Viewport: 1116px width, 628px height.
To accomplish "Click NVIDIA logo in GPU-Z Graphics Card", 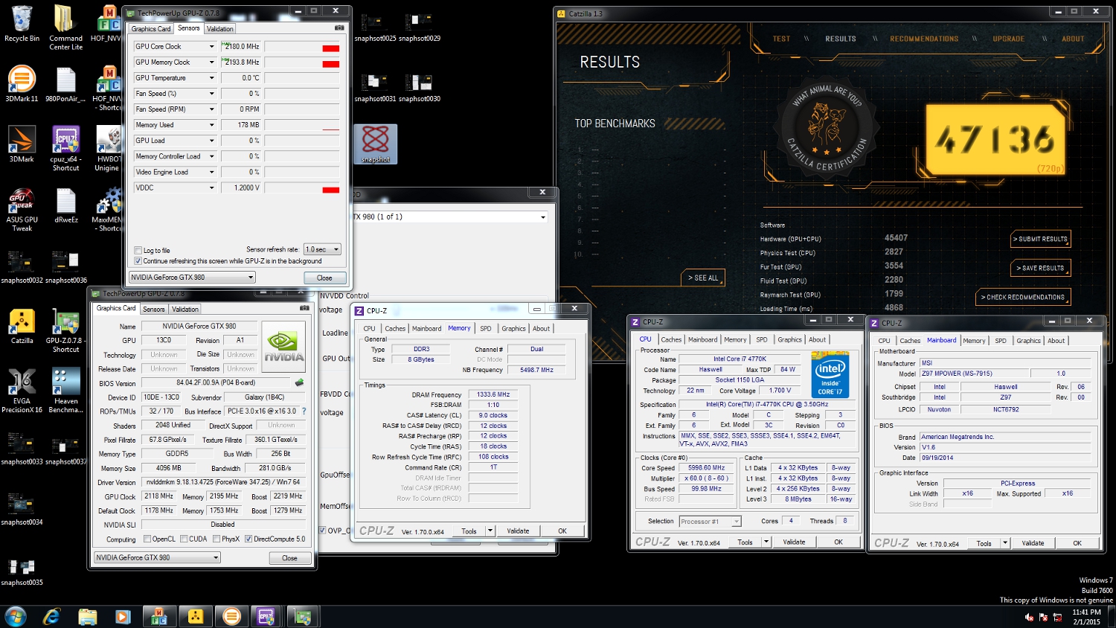I will 283,347.
